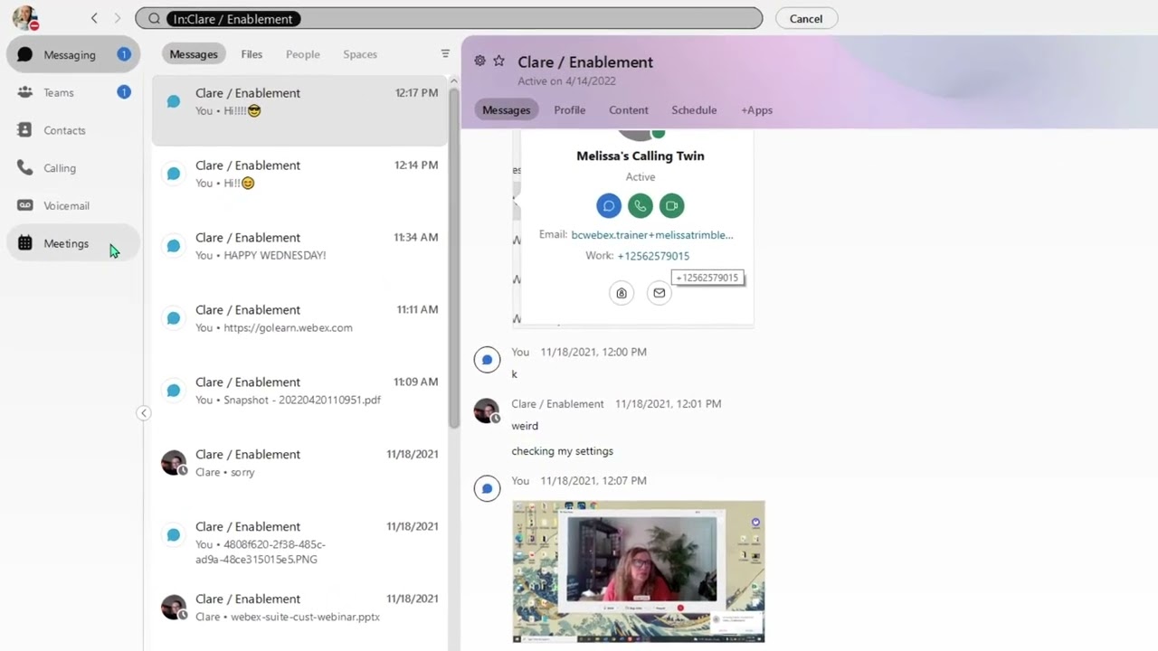
Task: Click the email envelope icon on card
Action: 660,293
